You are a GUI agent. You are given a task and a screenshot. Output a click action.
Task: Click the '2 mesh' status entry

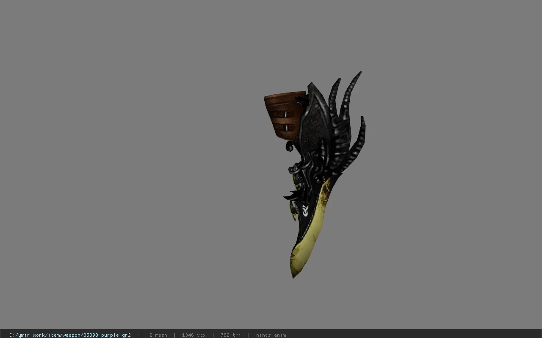pyautogui.click(x=158, y=335)
